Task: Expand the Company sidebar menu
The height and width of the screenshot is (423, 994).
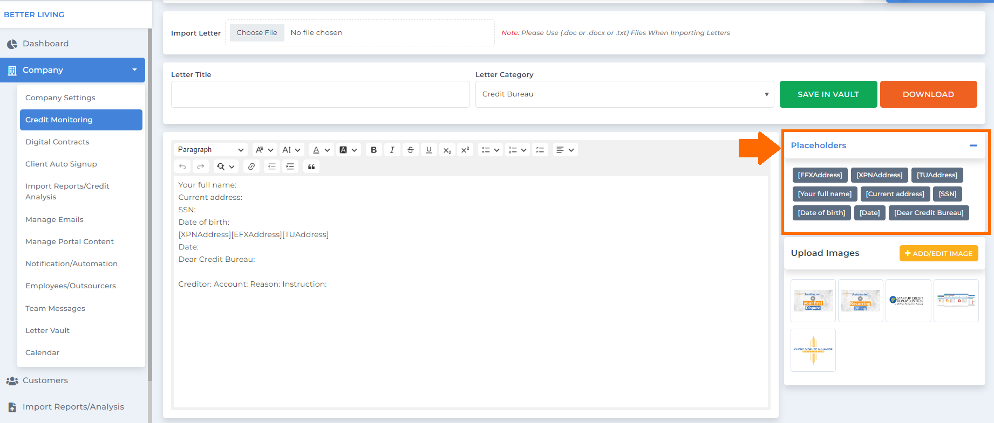Action: pyautogui.click(x=73, y=70)
